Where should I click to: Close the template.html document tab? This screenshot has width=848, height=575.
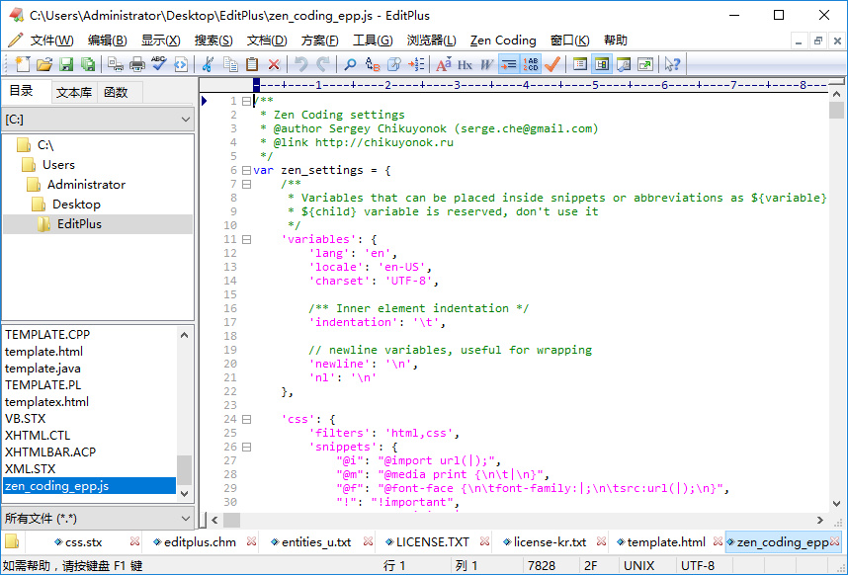(x=718, y=541)
